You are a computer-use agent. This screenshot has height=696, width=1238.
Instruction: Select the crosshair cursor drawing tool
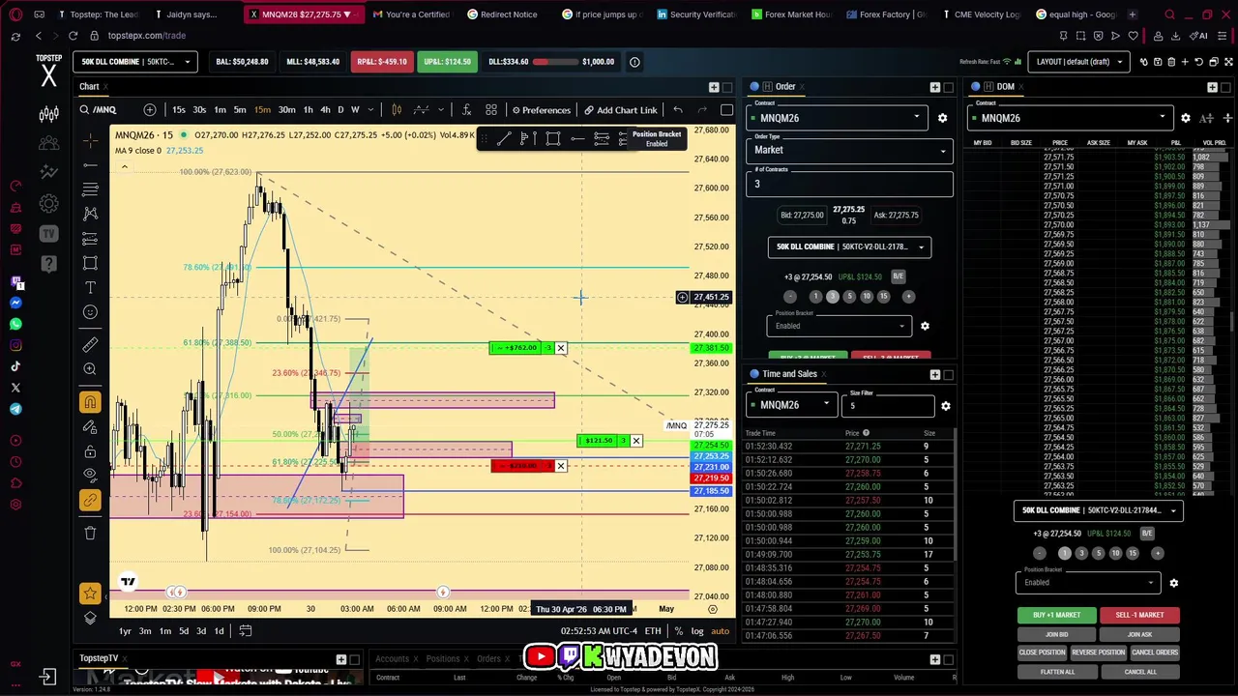(x=90, y=142)
